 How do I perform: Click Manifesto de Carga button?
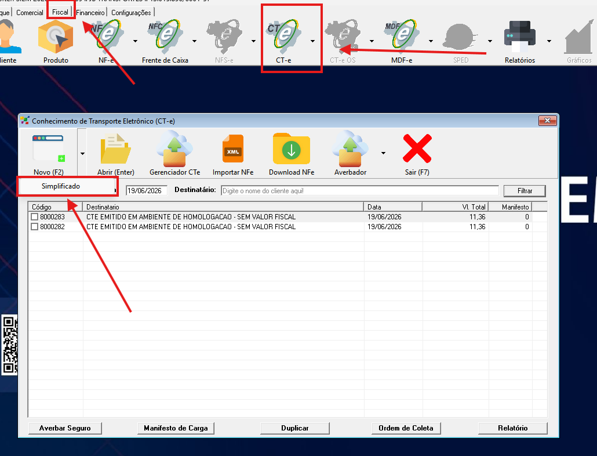click(176, 428)
